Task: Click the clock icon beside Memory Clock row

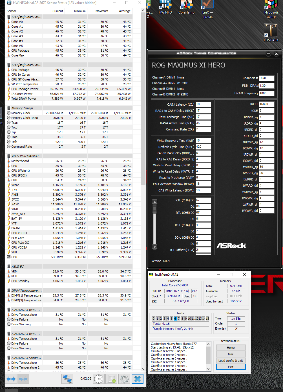Action: (x=9, y=113)
